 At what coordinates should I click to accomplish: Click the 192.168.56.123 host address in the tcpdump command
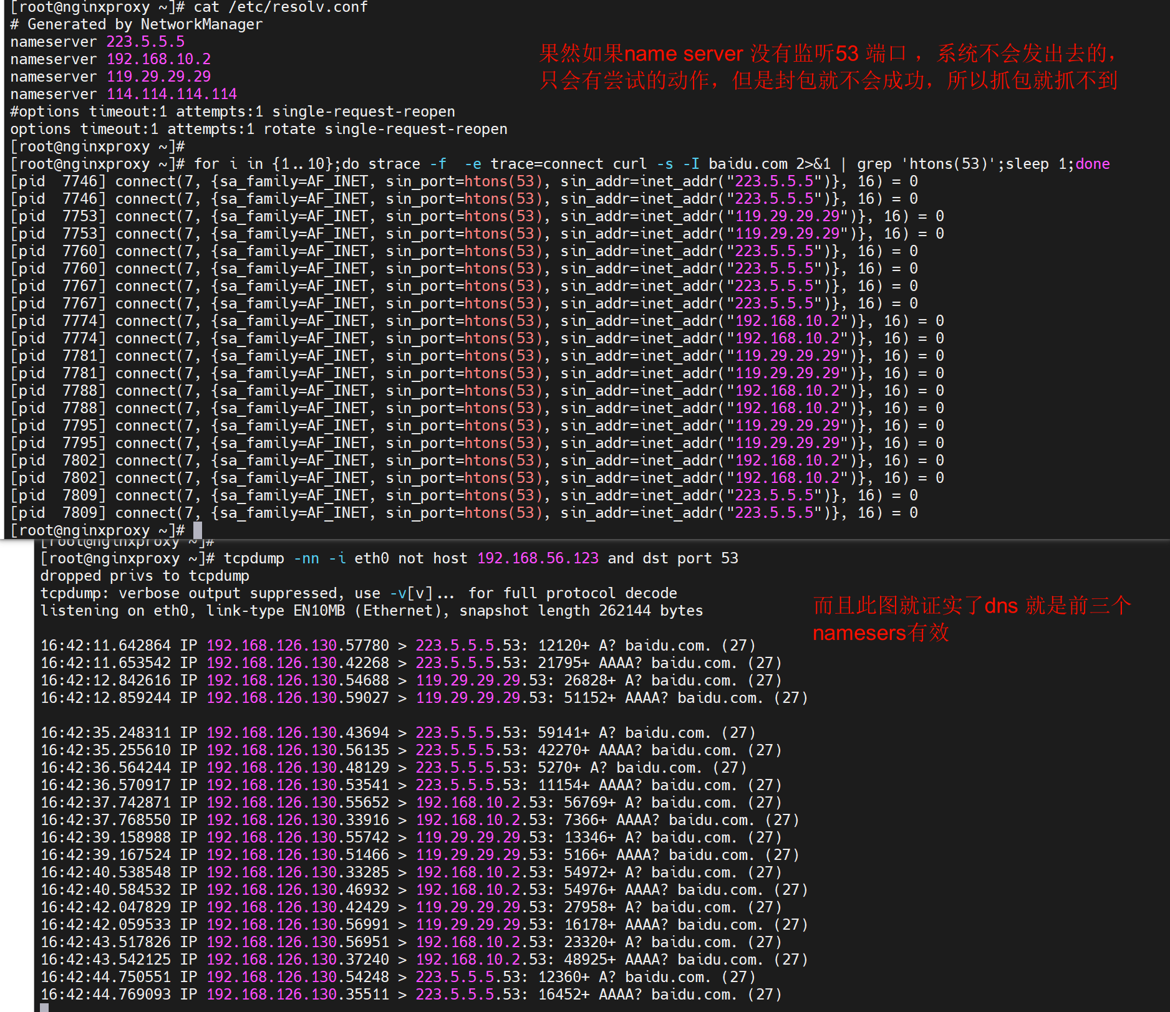point(537,558)
